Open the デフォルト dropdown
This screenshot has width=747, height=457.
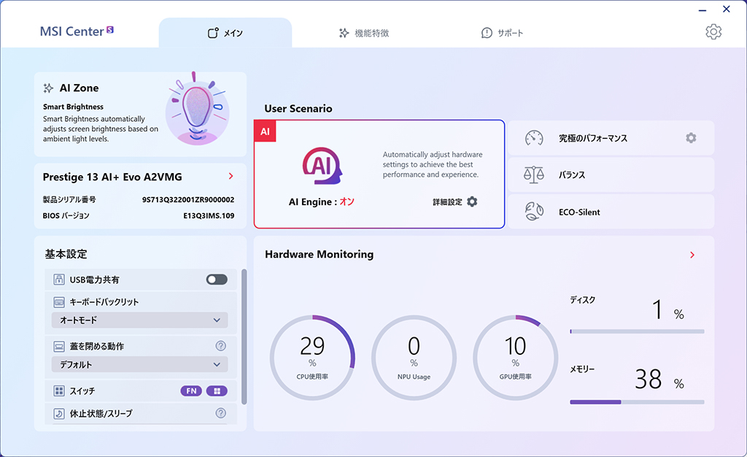point(139,364)
